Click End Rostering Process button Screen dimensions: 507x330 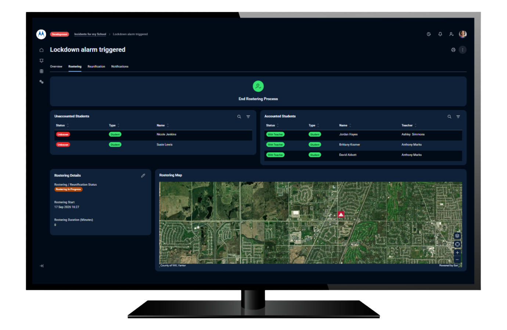(x=258, y=91)
